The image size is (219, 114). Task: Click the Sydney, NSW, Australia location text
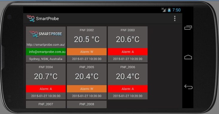[46, 59]
